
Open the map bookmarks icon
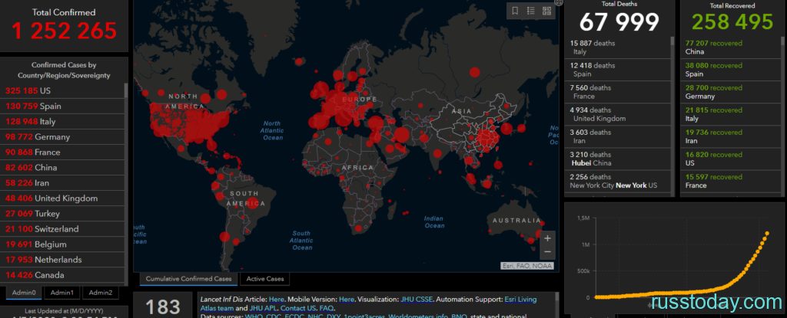[x=515, y=11]
